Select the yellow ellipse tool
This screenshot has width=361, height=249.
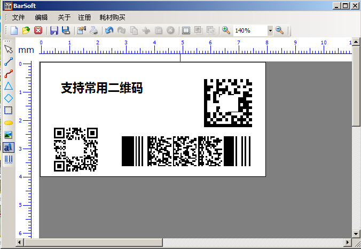pos(9,123)
